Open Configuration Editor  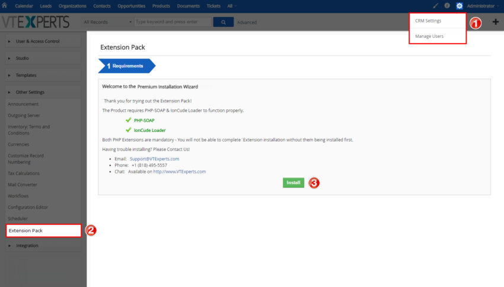[28, 208]
